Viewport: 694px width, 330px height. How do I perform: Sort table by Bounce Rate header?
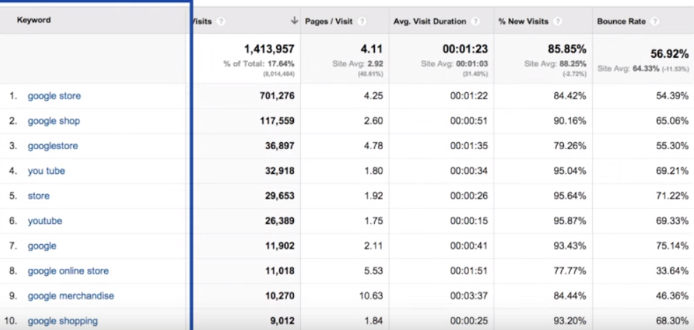pyautogui.click(x=622, y=21)
